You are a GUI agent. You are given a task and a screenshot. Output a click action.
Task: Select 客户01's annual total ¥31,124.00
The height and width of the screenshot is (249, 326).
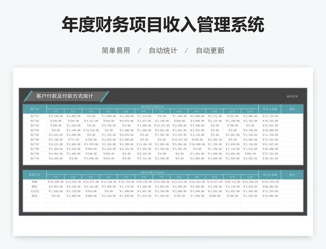(270, 116)
